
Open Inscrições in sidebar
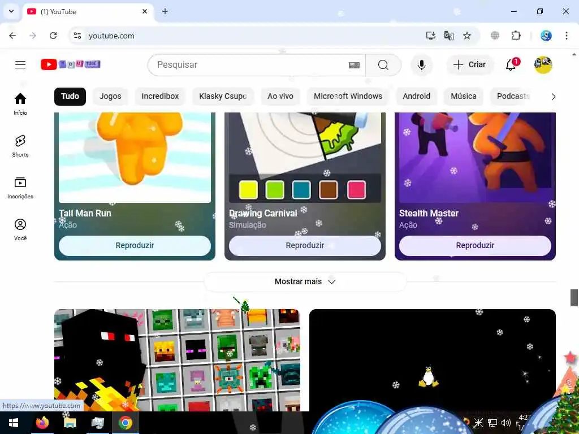coord(20,188)
